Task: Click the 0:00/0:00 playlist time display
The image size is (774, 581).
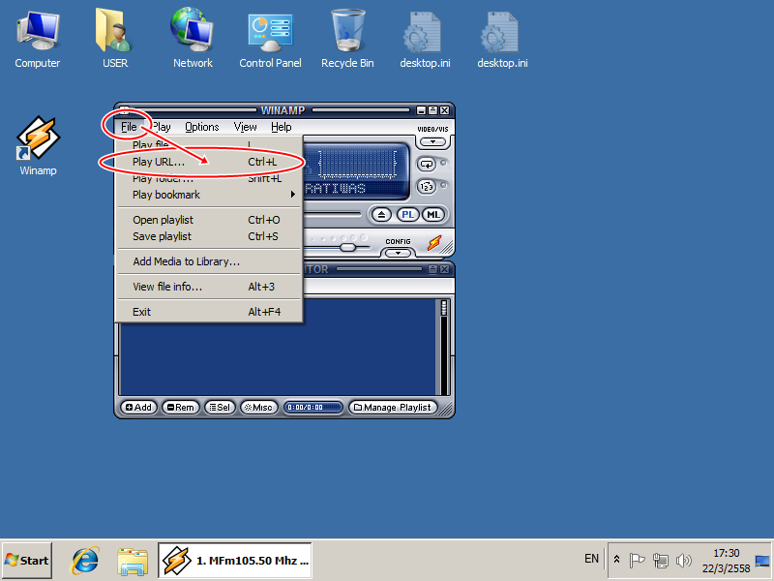Action: 313,408
